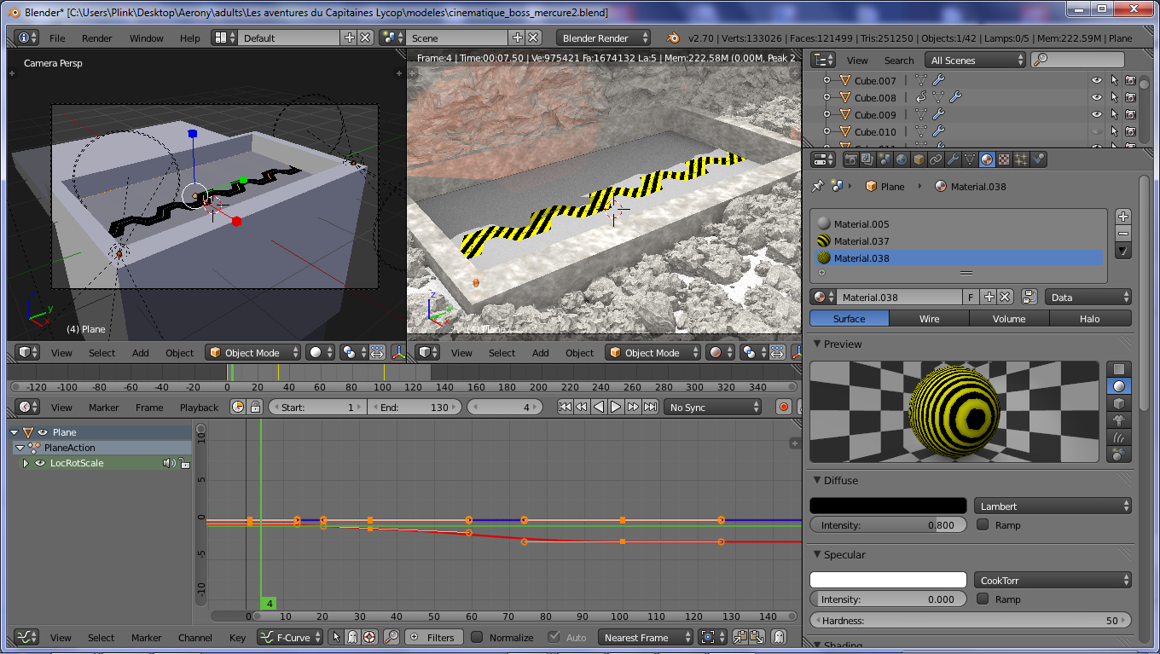Image resolution: width=1160 pixels, height=654 pixels.
Task: Open the Nearest Frame snapping dropdown
Action: [644, 637]
